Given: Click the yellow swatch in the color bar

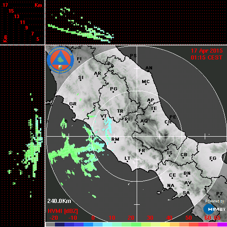Looking at the screenshot, I should (165, 224).
